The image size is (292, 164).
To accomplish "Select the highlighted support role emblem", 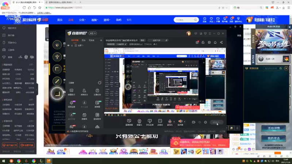I will point(57,93).
